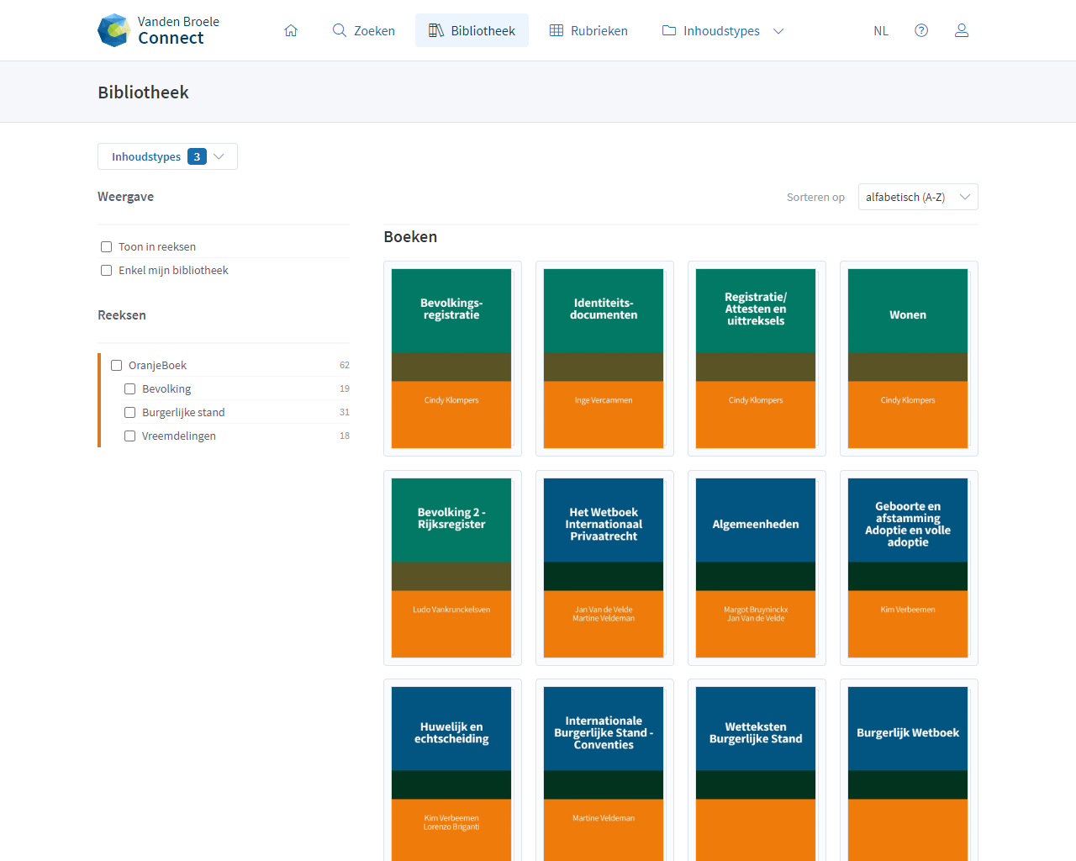Image resolution: width=1076 pixels, height=861 pixels.
Task: Open the help question mark icon
Action: pos(921,30)
